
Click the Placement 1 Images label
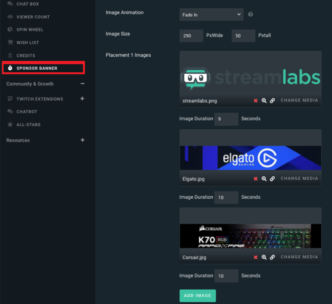(128, 55)
